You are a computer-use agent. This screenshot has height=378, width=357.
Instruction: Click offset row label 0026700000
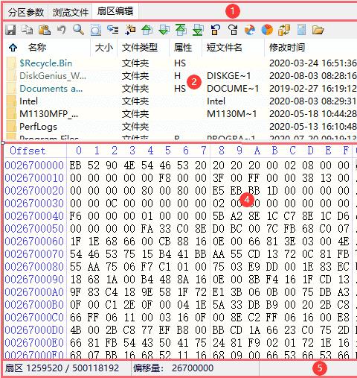[x=34, y=166]
